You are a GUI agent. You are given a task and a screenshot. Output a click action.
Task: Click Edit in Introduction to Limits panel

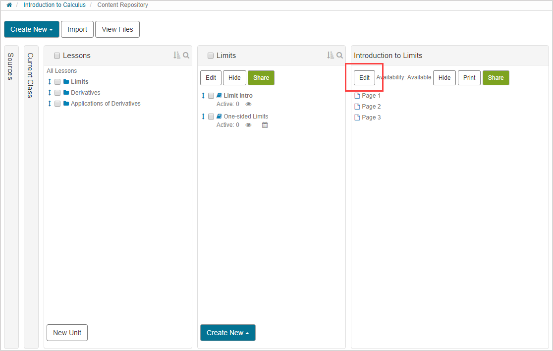364,78
